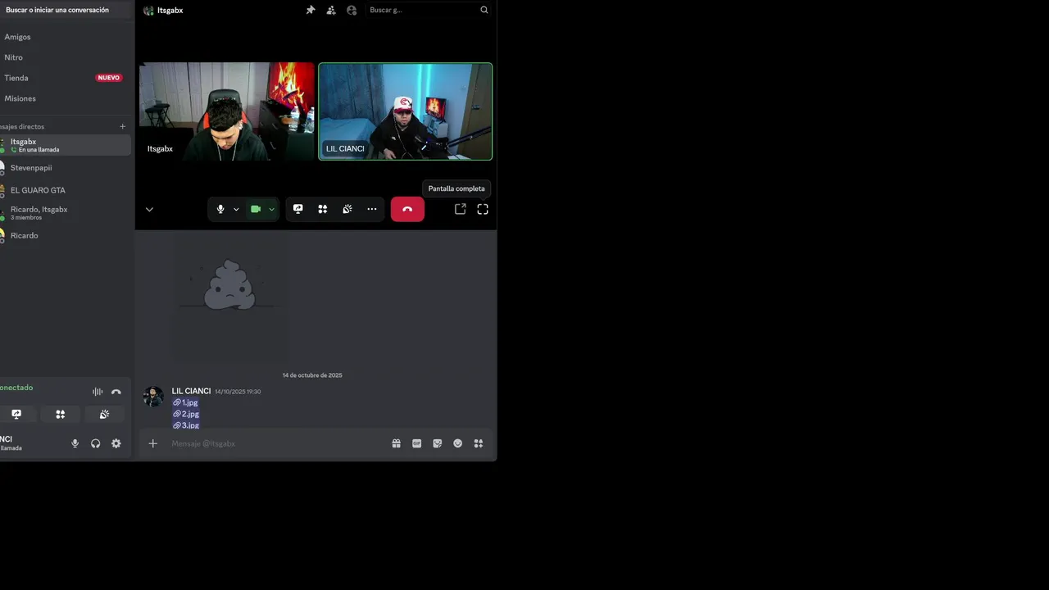Open camera options dropdown arrow

pyautogui.click(x=271, y=209)
